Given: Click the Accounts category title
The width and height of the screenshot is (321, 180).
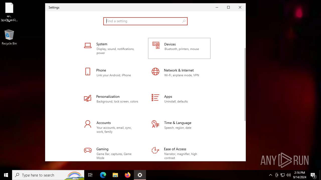Looking at the screenshot, I should pyautogui.click(x=104, y=123).
